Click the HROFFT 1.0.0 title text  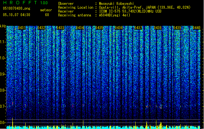point(25,3)
